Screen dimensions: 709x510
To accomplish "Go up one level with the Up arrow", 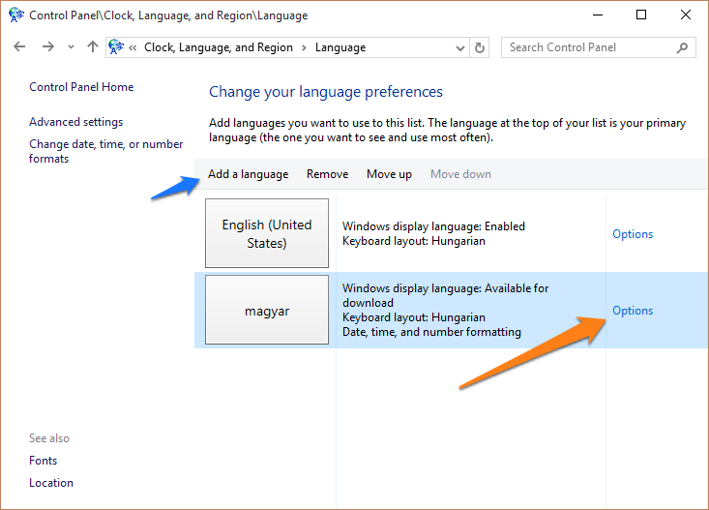I will click(93, 46).
